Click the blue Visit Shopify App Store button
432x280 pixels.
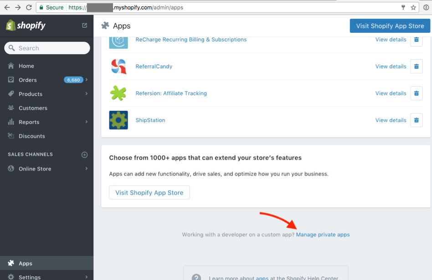click(390, 26)
